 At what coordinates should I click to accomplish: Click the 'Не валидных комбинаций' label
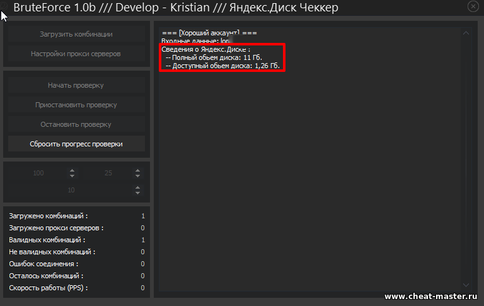tap(52, 252)
